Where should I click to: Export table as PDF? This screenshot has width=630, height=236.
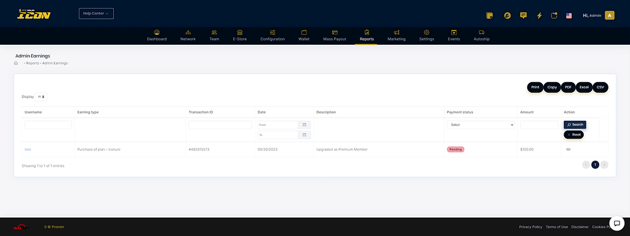568,87
